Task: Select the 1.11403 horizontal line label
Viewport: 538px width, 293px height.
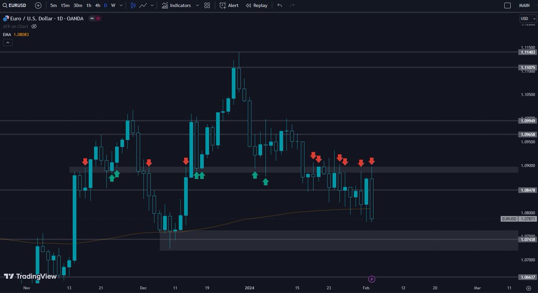Action: tap(527, 52)
